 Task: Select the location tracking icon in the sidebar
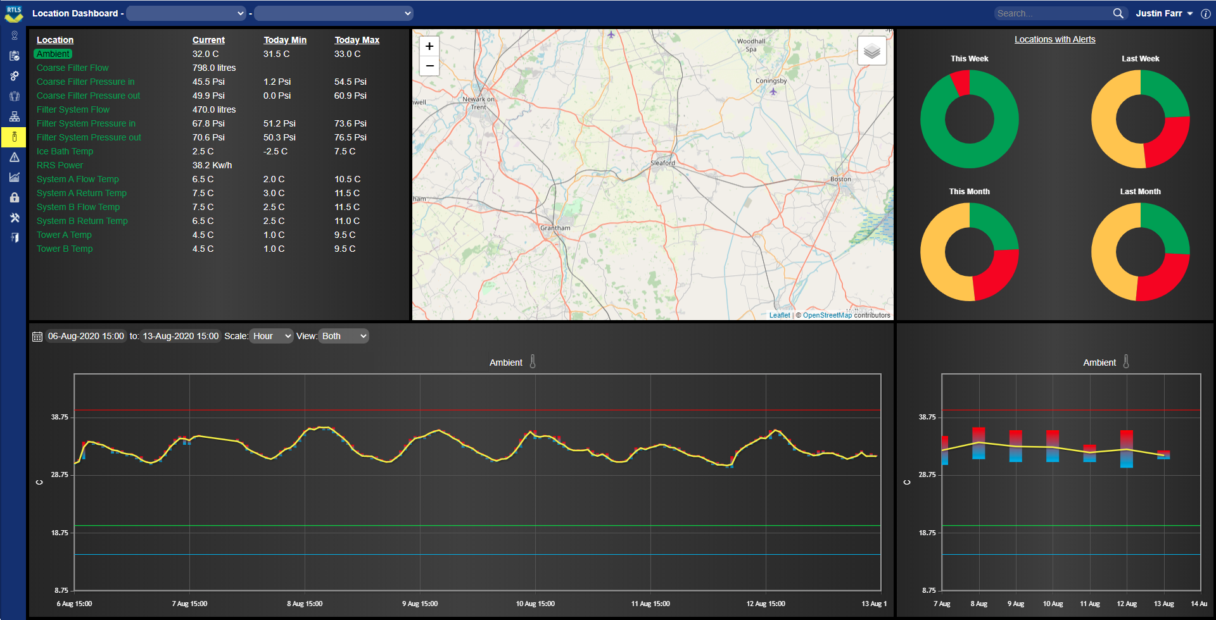14,35
